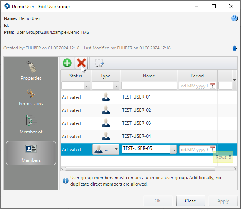Close the dialog with title bar X

click(x=231, y=6)
